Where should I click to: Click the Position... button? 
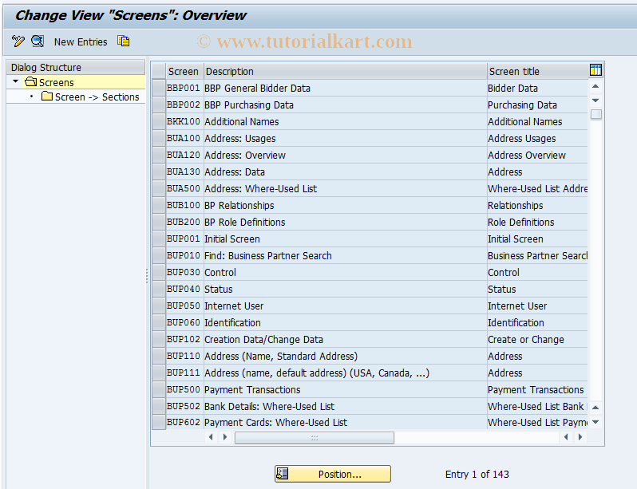pyautogui.click(x=333, y=474)
